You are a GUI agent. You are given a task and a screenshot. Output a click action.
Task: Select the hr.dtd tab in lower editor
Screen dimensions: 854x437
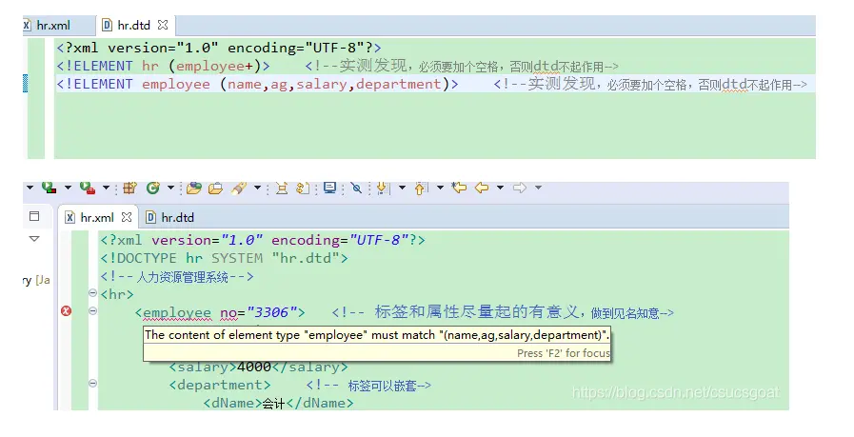(x=169, y=217)
